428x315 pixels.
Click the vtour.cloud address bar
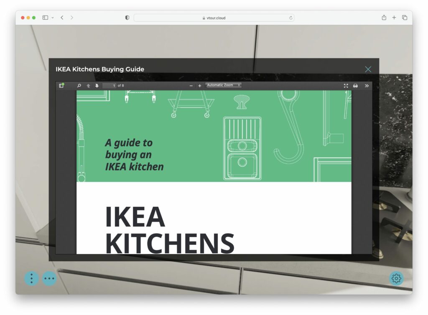pyautogui.click(x=214, y=18)
